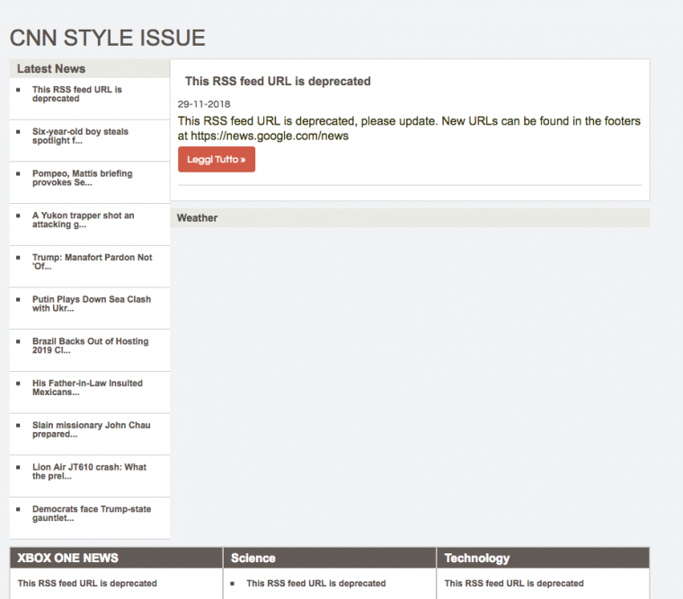Open "Democrats face Trump-state gauntlet" story

(x=91, y=514)
